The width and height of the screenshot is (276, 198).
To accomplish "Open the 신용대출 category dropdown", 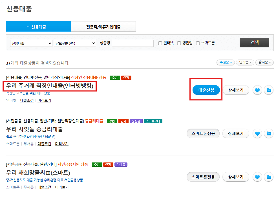I will pos(31,43).
